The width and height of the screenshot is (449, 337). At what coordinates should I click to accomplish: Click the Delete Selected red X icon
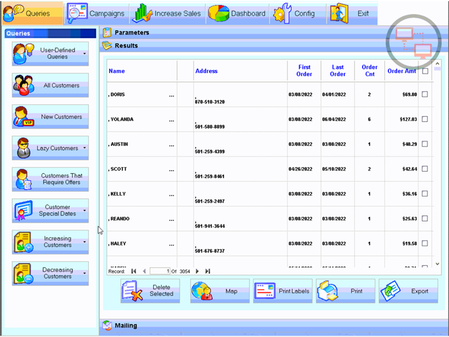tap(132, 291)
